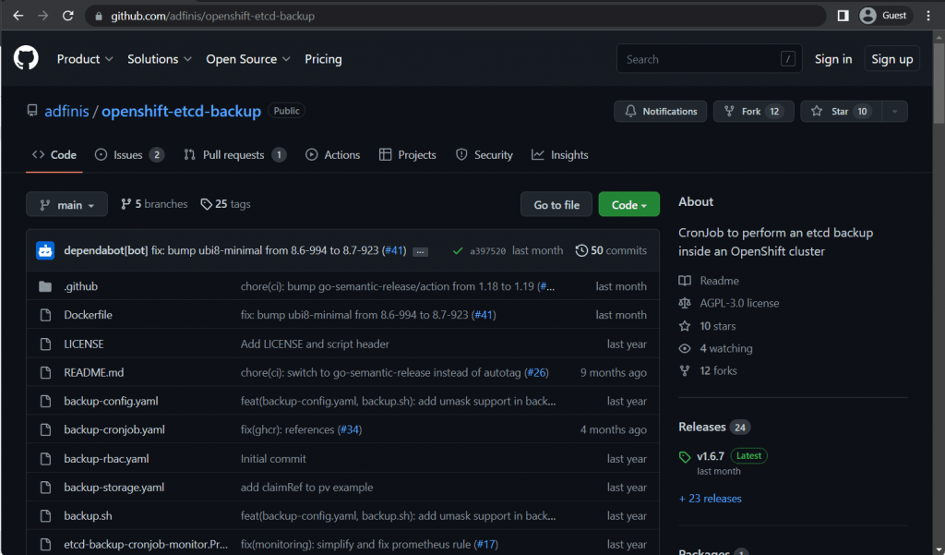Click the Sign in link
Image resolution: width=945 pixels, height=555 pixels.
[x=833, y=59]
